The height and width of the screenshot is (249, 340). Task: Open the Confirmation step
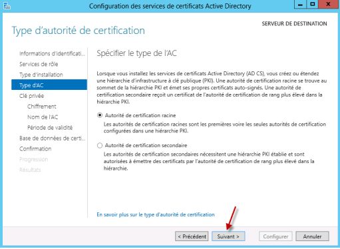point(35,148)
